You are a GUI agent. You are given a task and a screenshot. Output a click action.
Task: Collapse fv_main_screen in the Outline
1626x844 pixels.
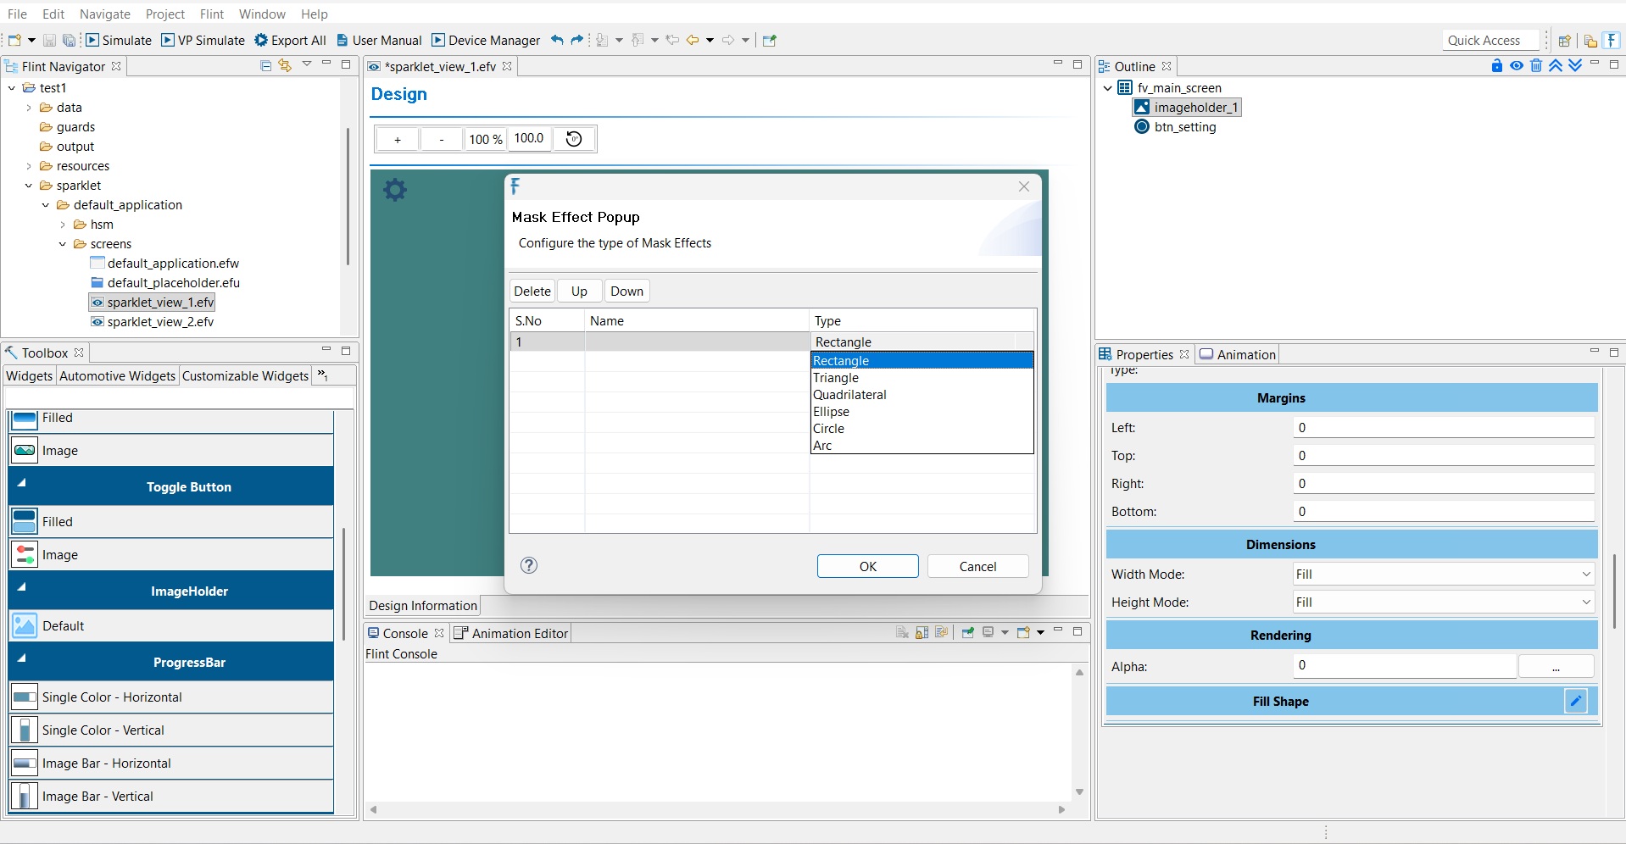(1107, 88)
